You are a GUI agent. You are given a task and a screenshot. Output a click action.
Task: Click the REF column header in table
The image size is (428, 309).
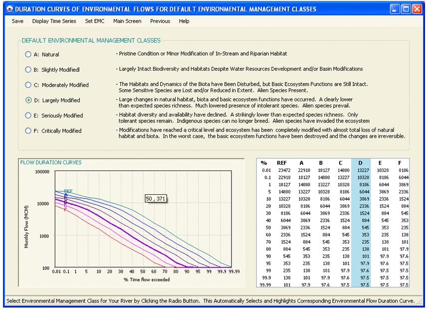282,162
